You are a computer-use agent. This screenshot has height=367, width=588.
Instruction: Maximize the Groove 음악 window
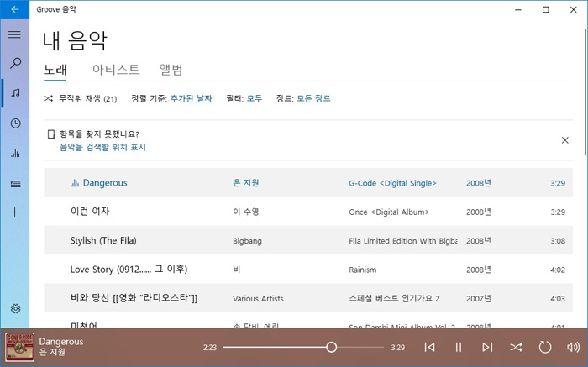click(x=546, y=10)
